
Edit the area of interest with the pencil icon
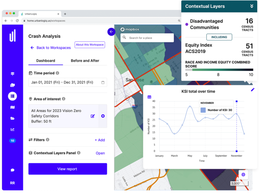[93, 116]
